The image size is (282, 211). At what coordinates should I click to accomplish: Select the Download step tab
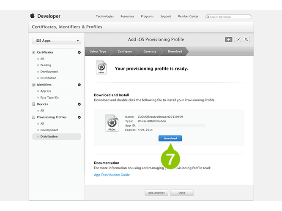coord(175,51)
